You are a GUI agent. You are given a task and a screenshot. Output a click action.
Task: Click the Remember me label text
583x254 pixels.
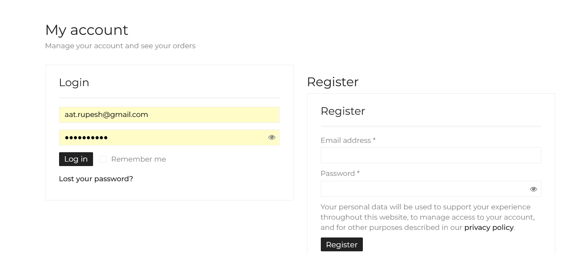pos(138,159)
